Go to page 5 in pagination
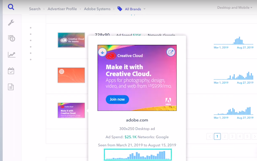257x161 pixels. pyautogui.click(x=247, y=136)
